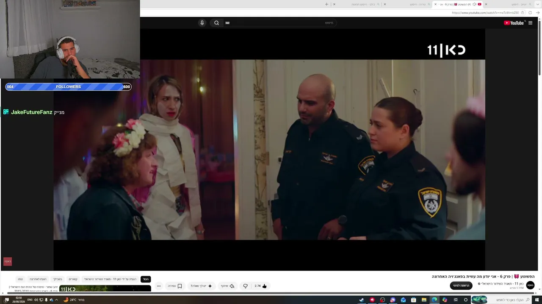Show hidden system tray icons chevron
This screenshot has height=304, width=542.
[56, 300]
